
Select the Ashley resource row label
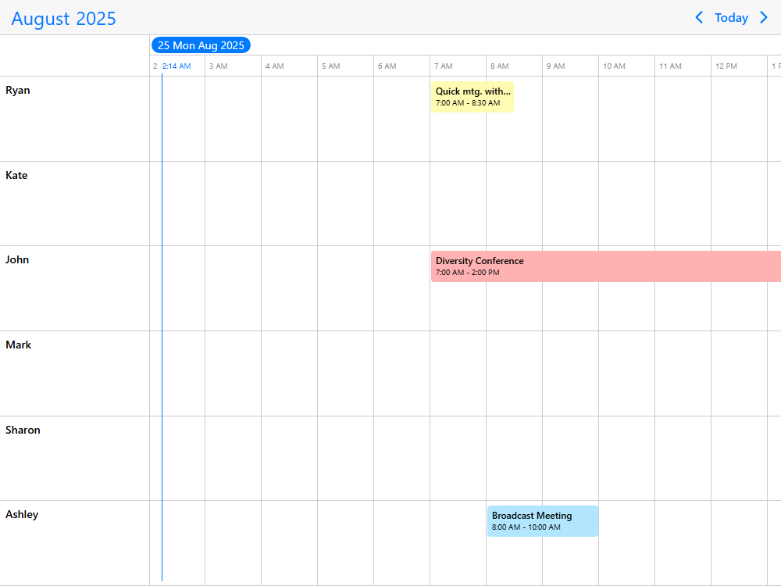pos(21,514)
